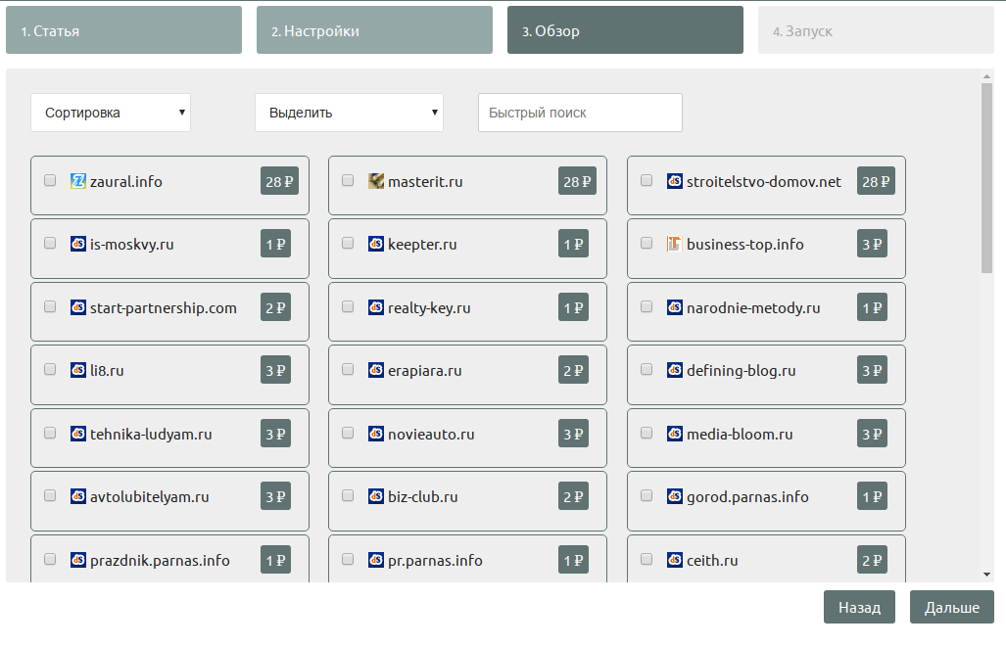Click the start-partnership.com site icon
The height and width of the screenshot is (647, 1006).
(77, 307)
